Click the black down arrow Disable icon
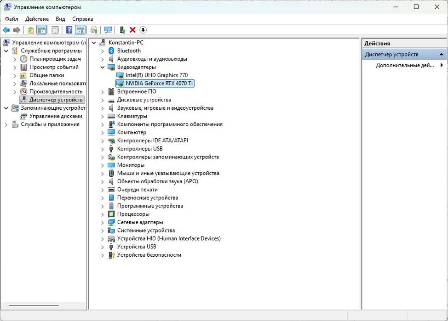The height and width of the screenshot is (321, 448). pos(143,30)
